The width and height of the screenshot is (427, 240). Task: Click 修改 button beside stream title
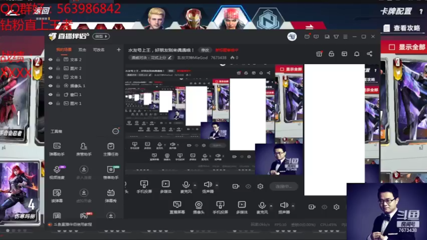(205, 50)
